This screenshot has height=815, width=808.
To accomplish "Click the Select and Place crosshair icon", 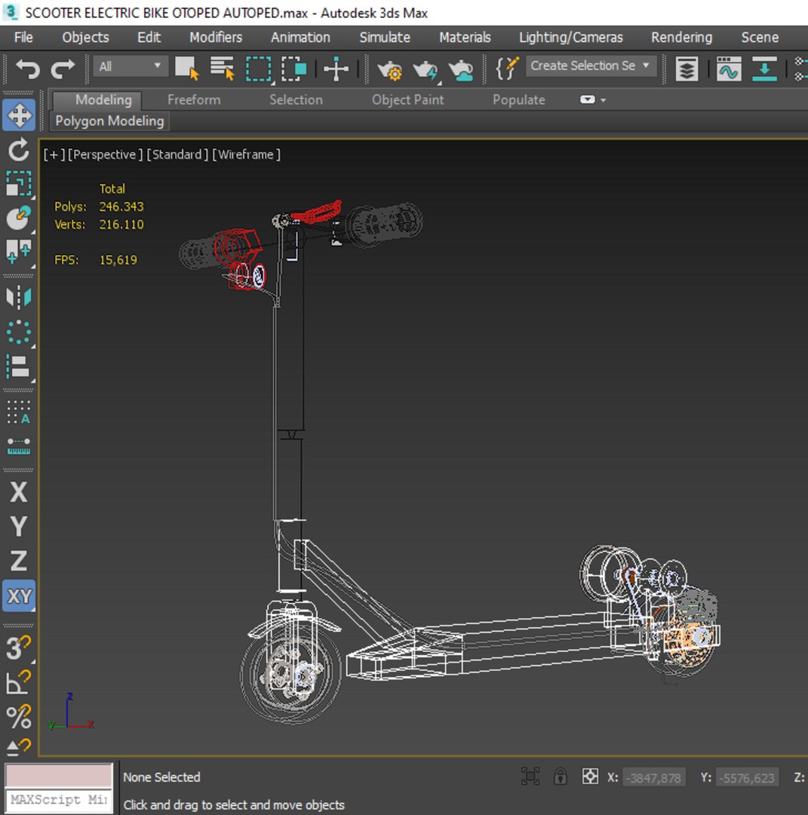I will [x=336, y=68].
